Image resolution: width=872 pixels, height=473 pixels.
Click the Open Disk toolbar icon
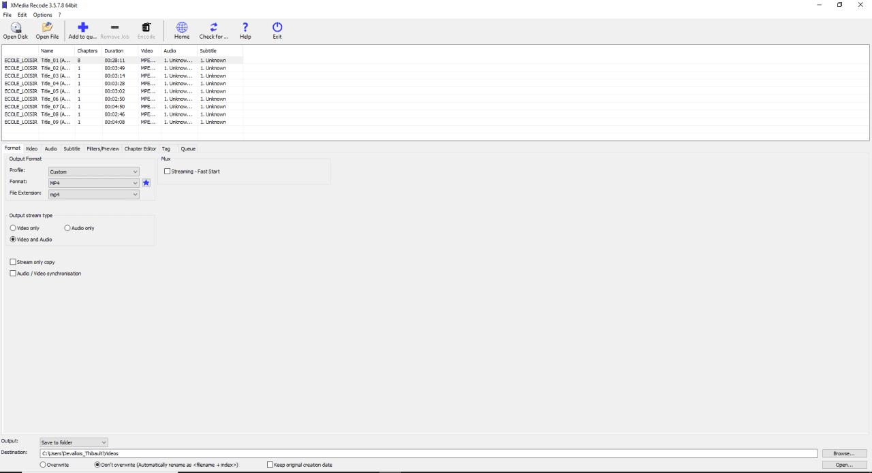click(x=15, y=27)
